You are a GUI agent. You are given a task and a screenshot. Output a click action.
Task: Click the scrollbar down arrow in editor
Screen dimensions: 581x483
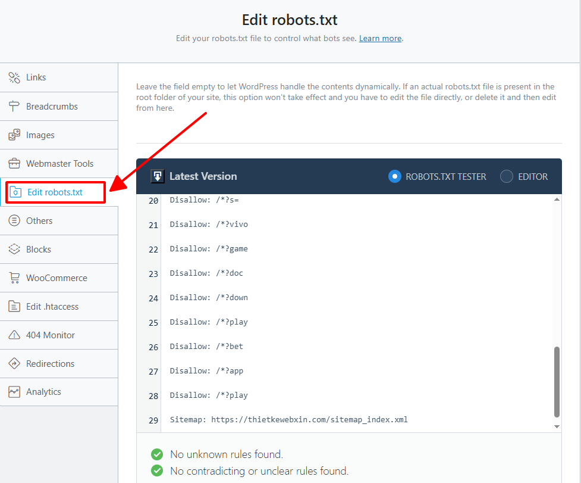(x=557, y=426)
